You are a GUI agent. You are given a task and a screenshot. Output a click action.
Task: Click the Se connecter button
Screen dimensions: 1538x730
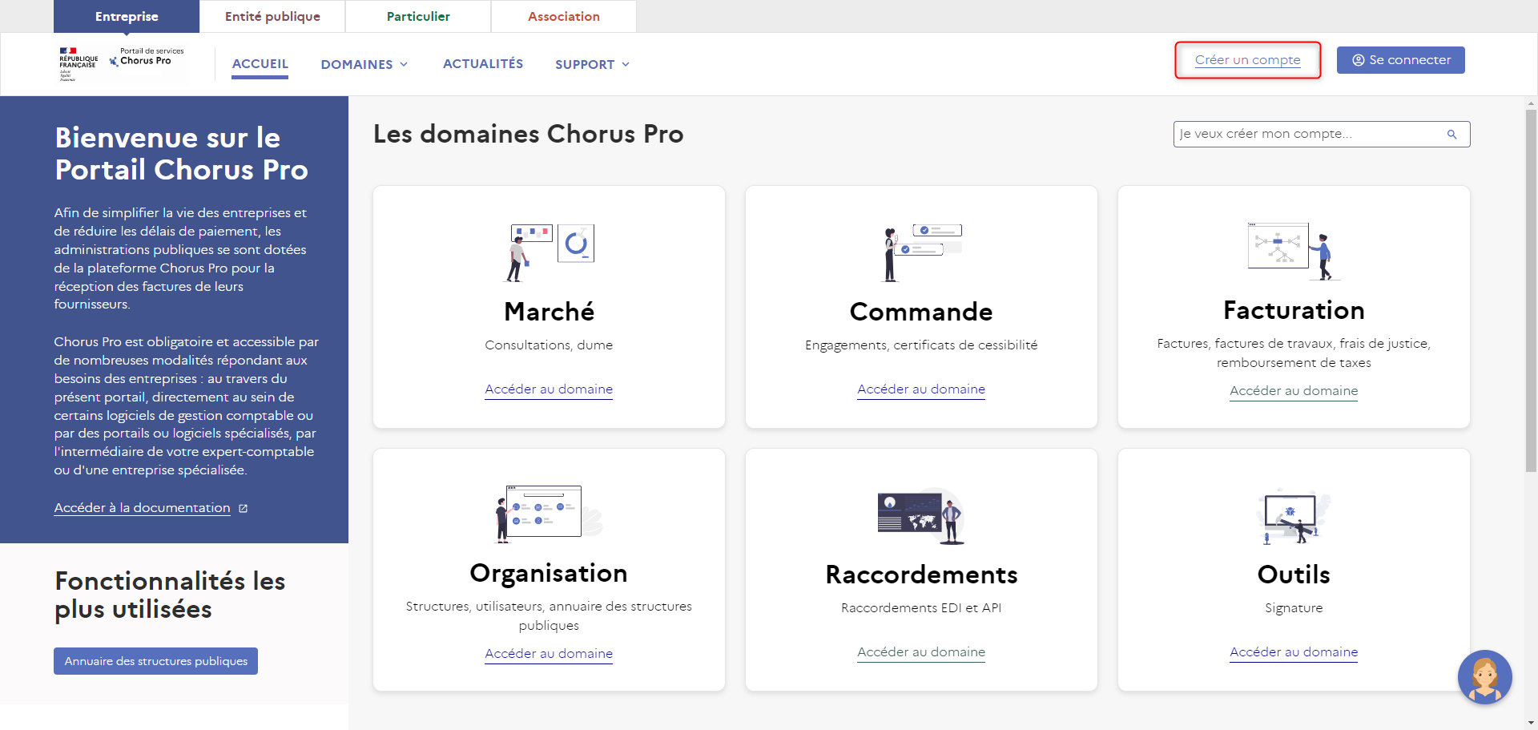(x=1400, y=60)
